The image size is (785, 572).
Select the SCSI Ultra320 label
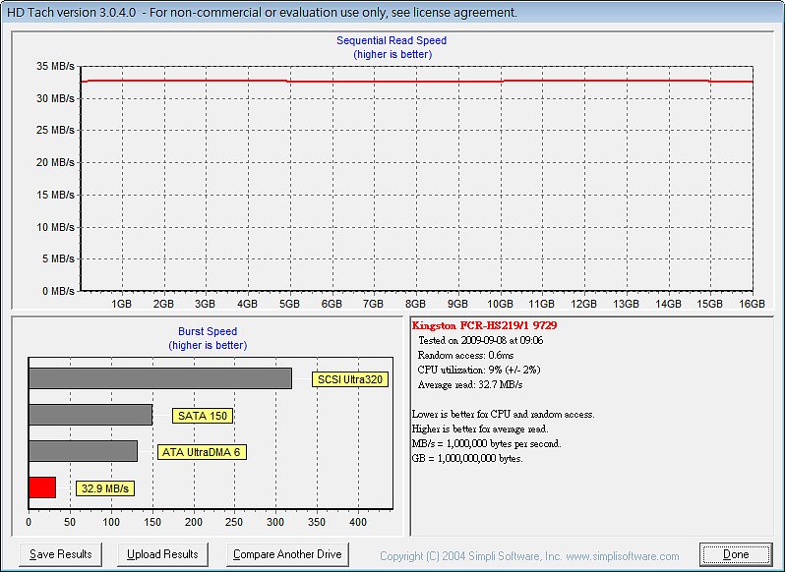point(350,379)
